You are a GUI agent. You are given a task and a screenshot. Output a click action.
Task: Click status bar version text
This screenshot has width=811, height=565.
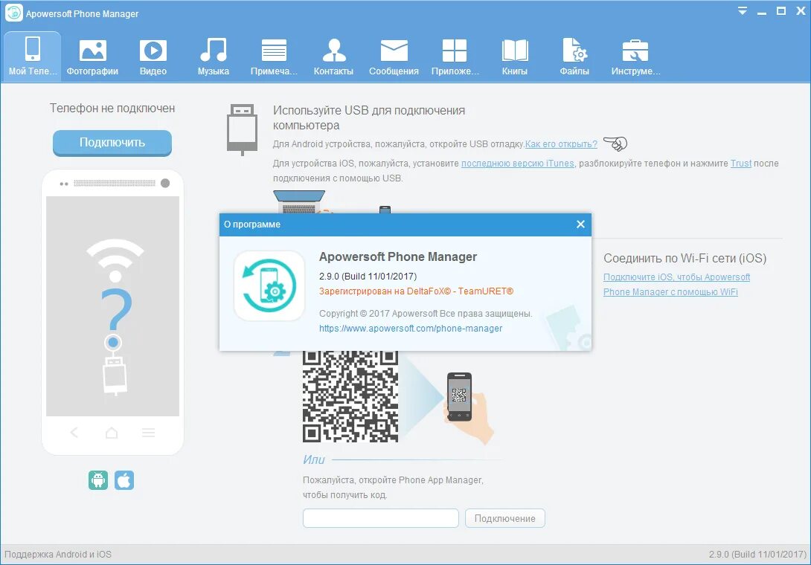(757, 554)
